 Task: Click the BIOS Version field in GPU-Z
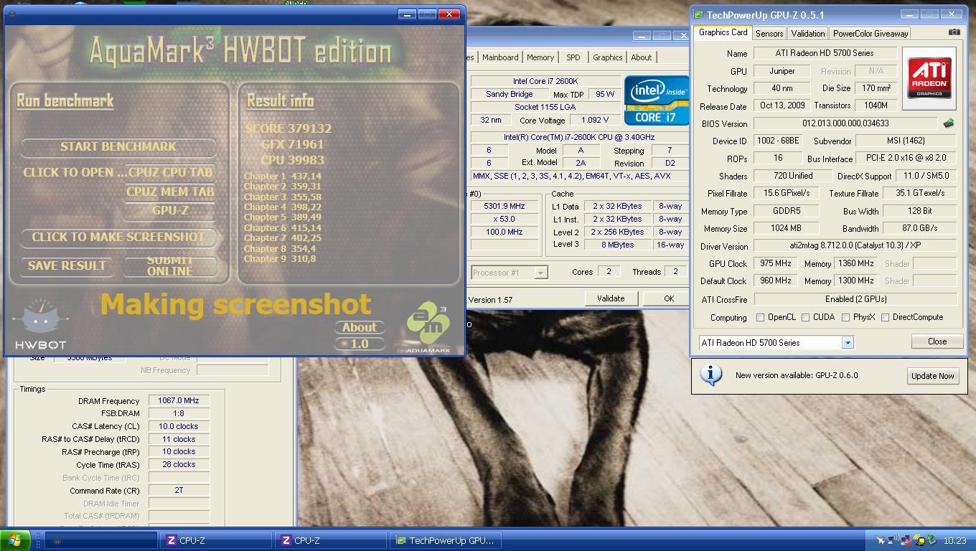tap(845, 123)
